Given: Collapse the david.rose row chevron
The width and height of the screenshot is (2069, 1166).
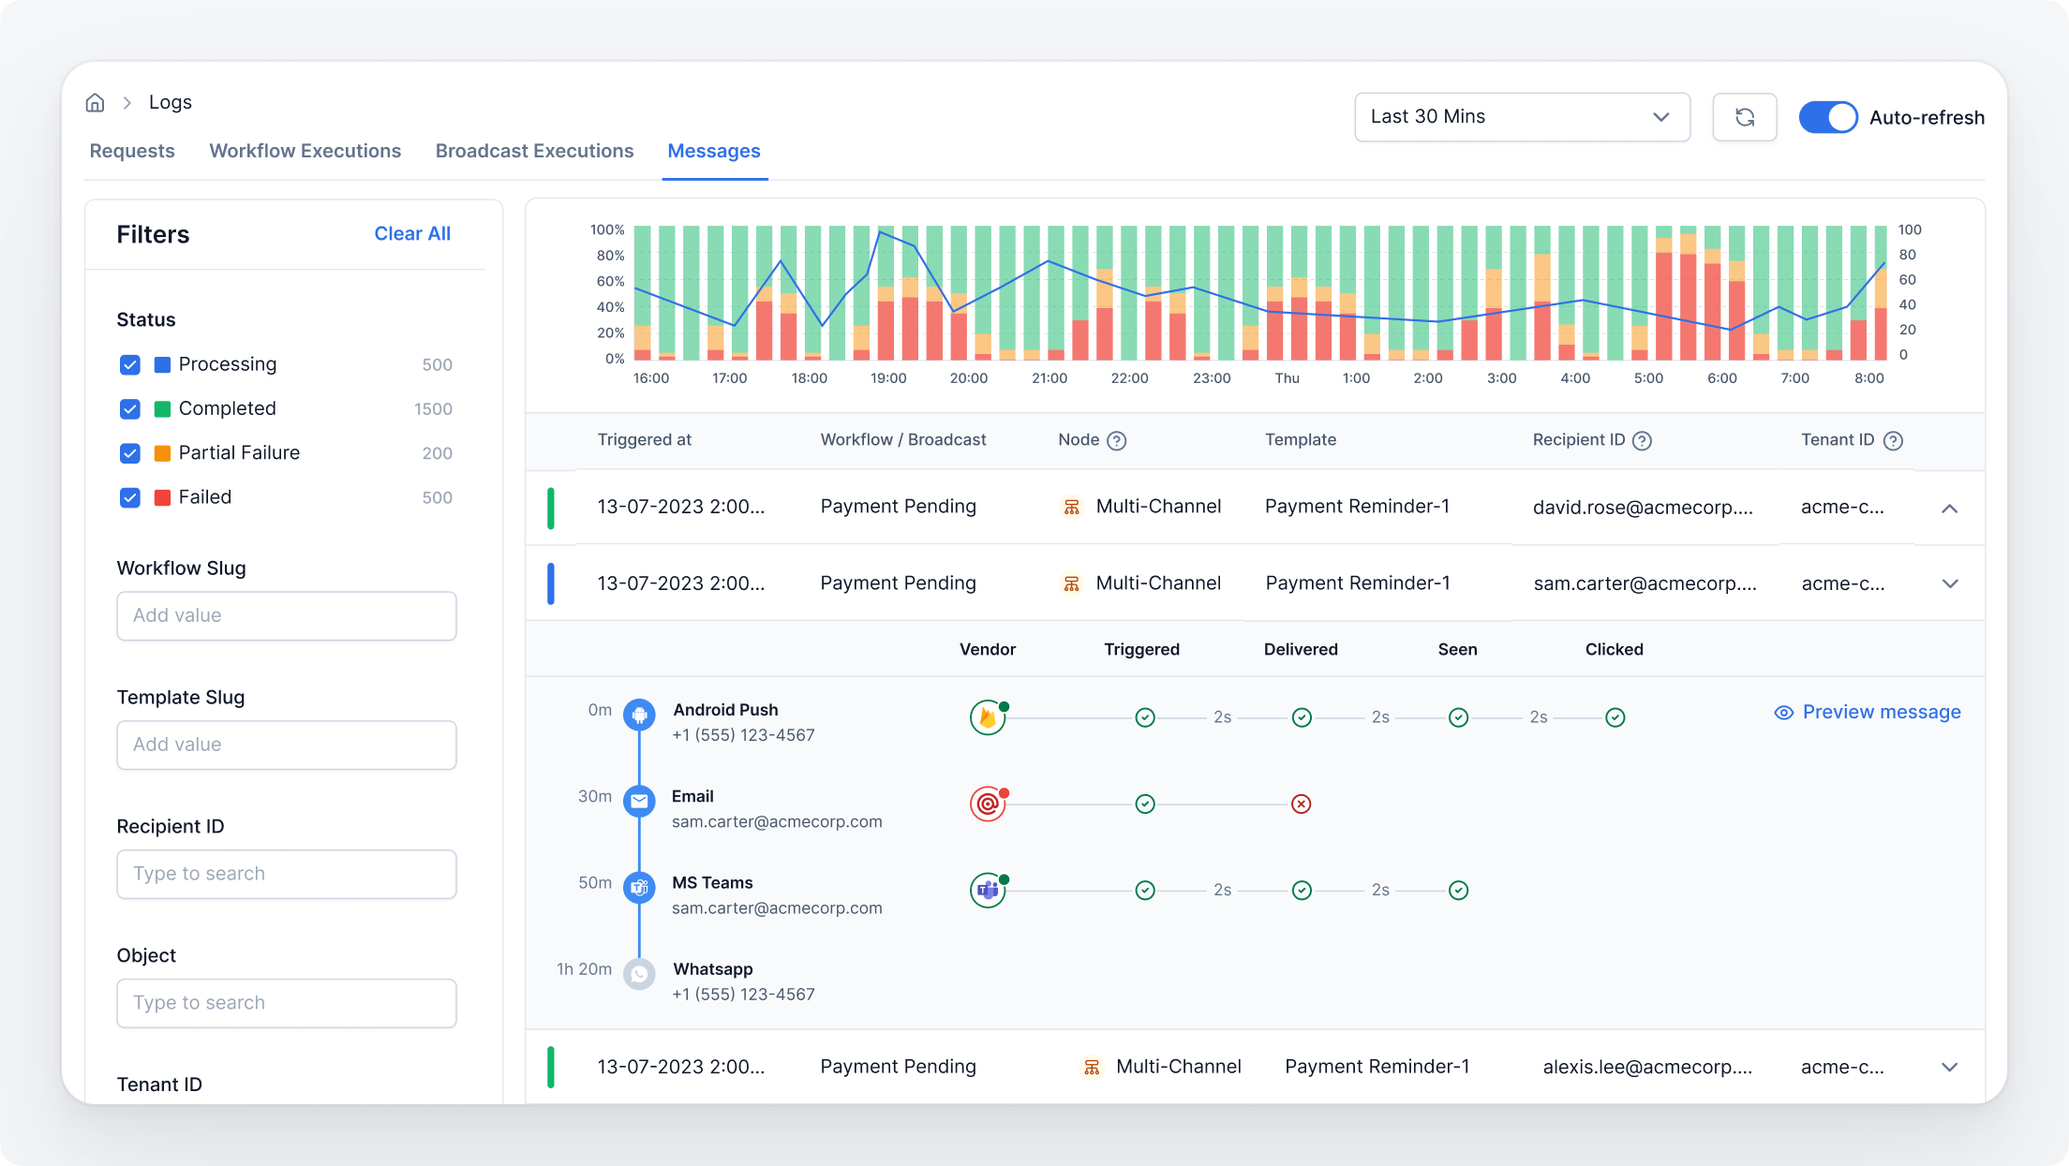Looking at the screenshot, I should 1949,509.
